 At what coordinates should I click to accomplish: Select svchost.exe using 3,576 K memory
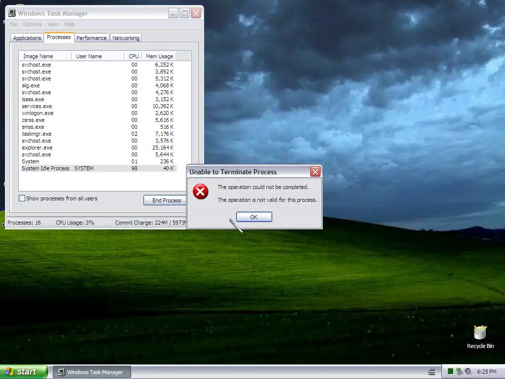click(98, 141)
